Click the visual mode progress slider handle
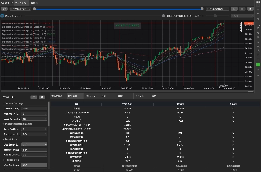Screen dimensions: 261x172 point(164,16)
